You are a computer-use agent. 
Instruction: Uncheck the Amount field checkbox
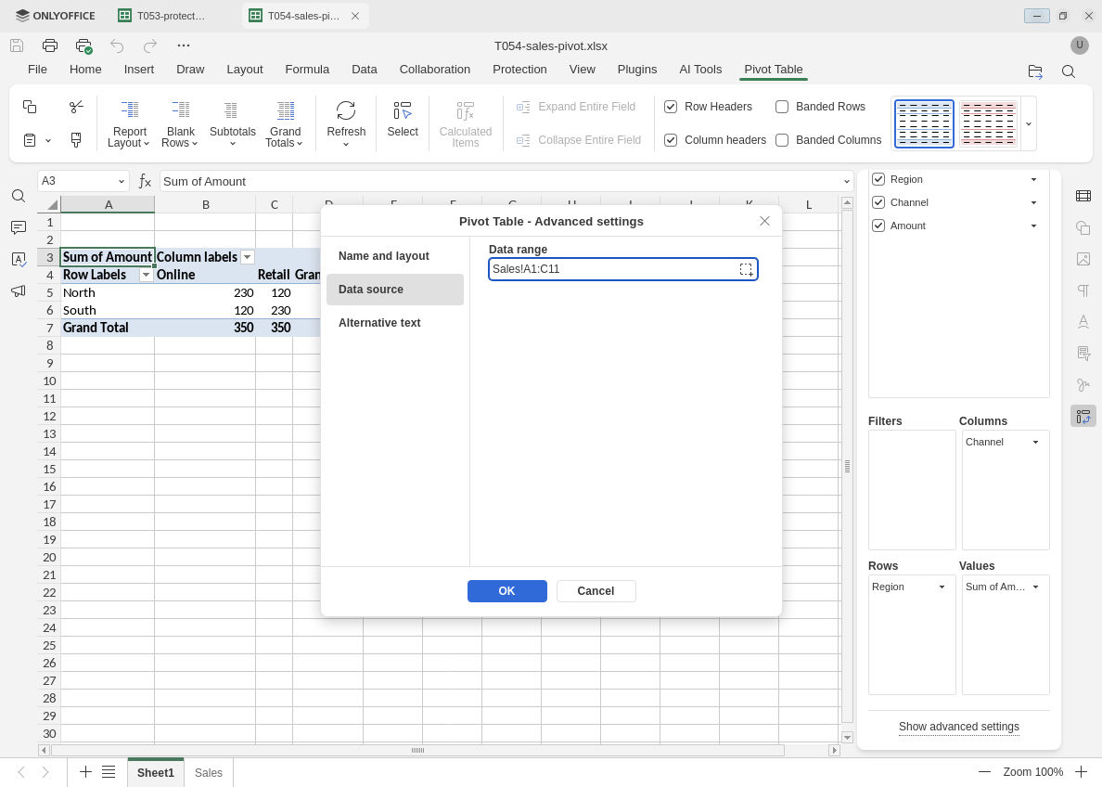pos(878,226)
